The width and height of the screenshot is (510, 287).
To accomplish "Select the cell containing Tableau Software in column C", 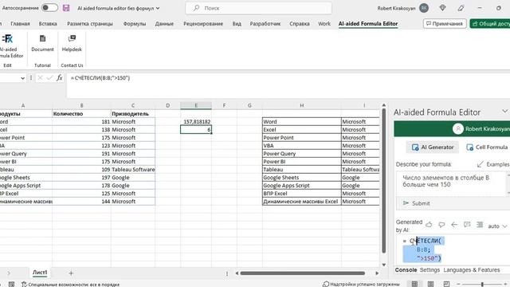I will 133,169.
